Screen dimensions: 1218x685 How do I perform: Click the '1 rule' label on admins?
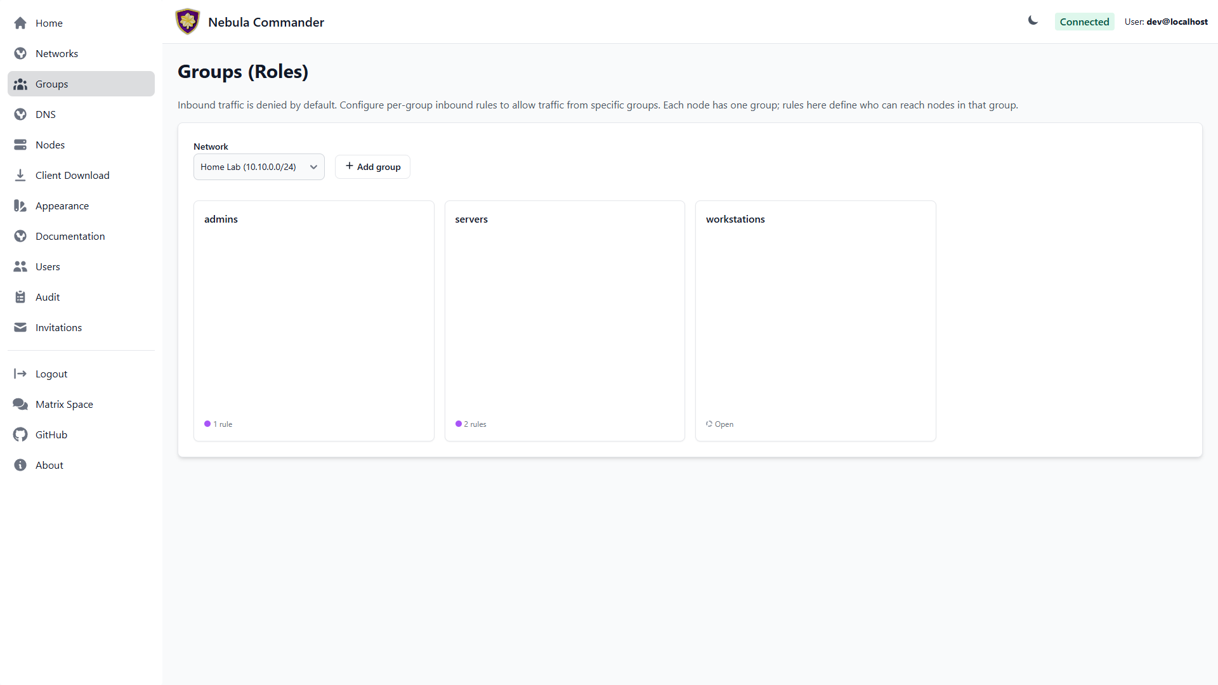[x=223, y=424]
